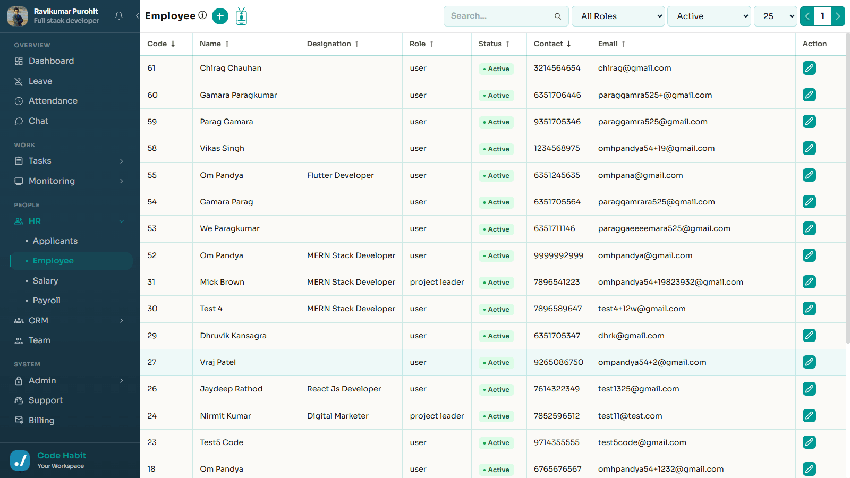Edit Nirmit Kumar's record
Image resolution: width=850 pixels, height=478 pixels.
(809, 416)
